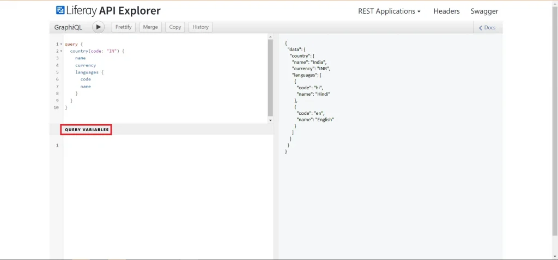
Task: Click the "currency" field in the query editor
Action: [x=86, y=65]
